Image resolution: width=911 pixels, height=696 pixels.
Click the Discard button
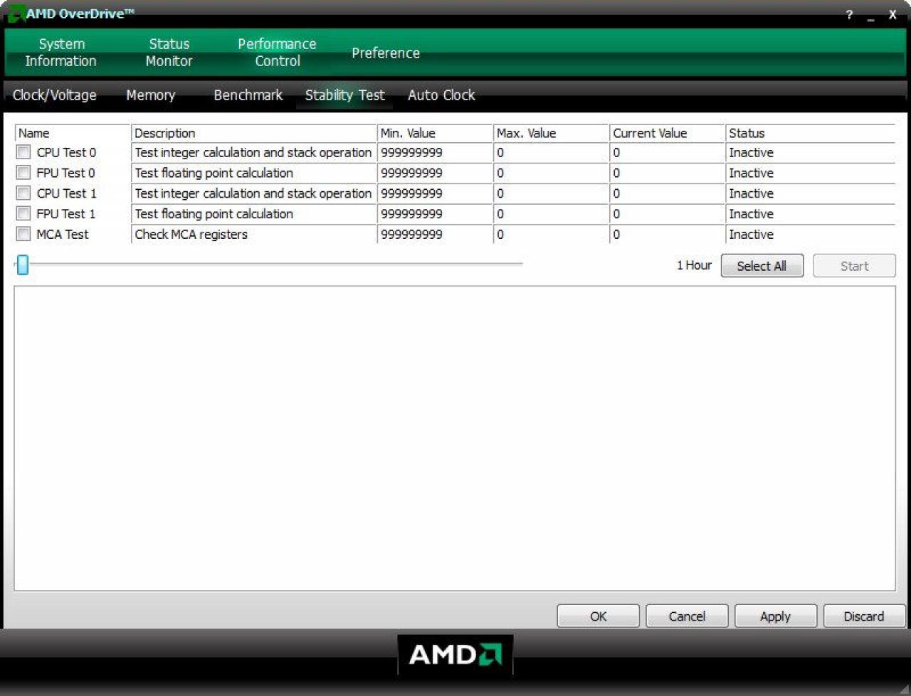[x=864, y=616]
